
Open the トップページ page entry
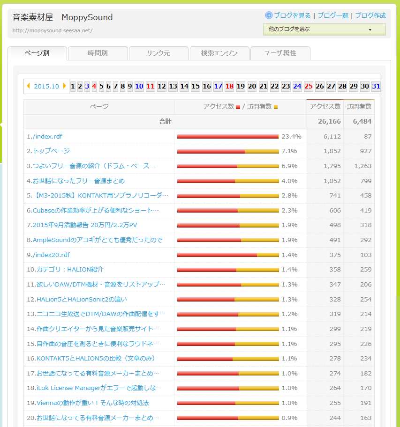coord(51,151)
